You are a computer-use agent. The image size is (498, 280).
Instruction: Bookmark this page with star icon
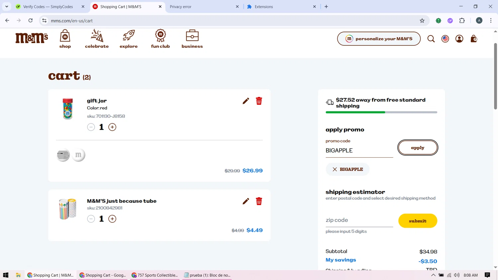tap(422, 21)
